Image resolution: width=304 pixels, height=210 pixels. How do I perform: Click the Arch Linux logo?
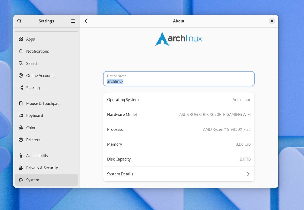click(x=179, y=39)
